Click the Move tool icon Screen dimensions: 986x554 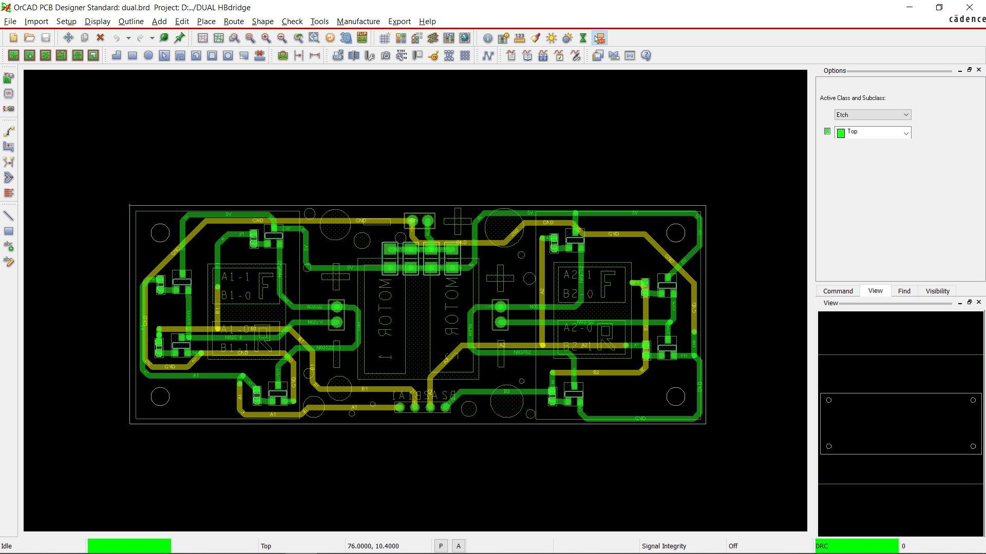[68, 38]
